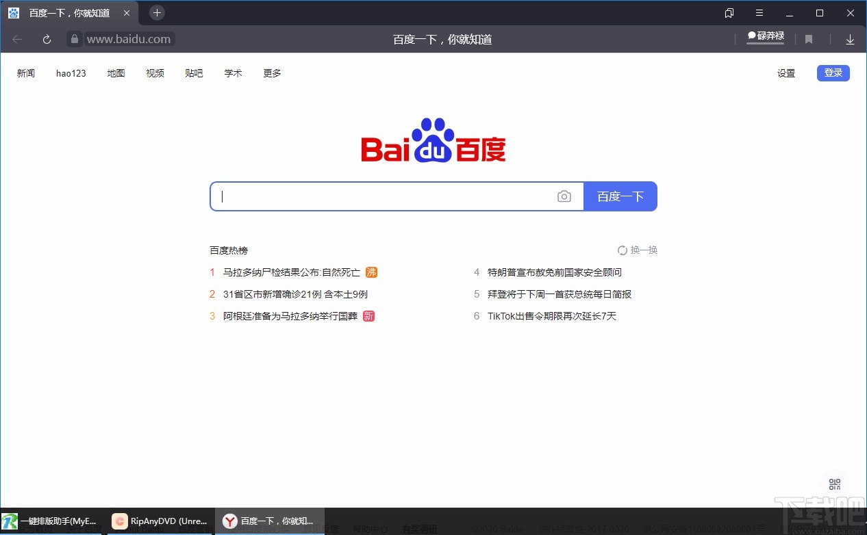Switch to the 新闻 menu item

point(25,73)
